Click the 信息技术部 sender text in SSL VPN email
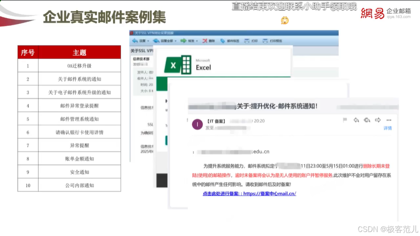 pyautogui.click(x=141, y=59)
